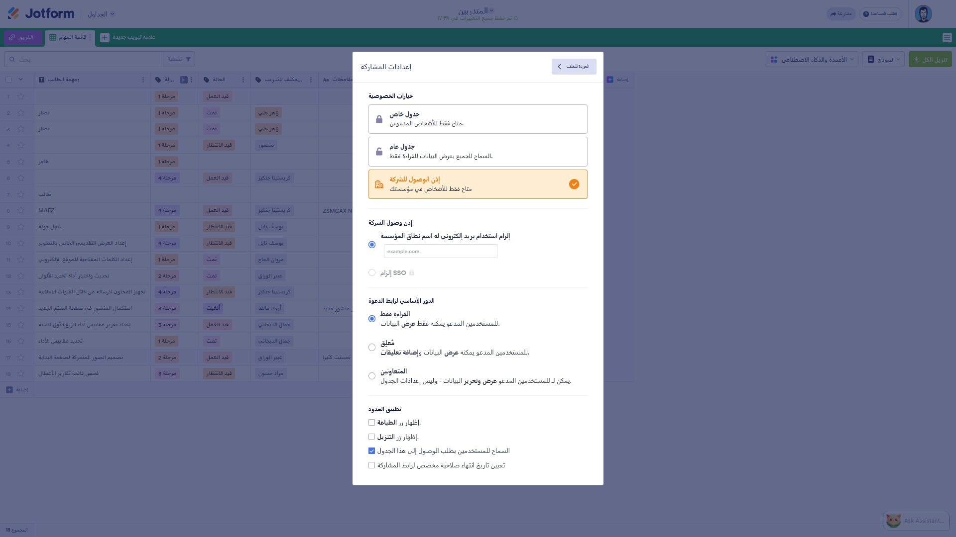Viewport: 956px width, 537px height.
Task: Click the تنزيل الكل download button
Action: pos(930,59)
